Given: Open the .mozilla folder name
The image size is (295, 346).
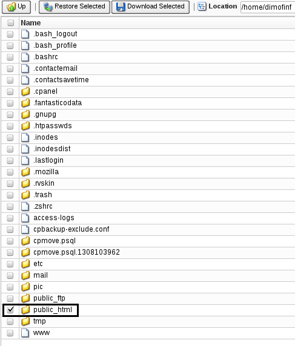Looking at the screenshot, I should point(46,172).
